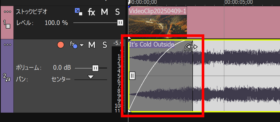Open the video track more menu
Screen dimensions: 280x122
click(7, 12)
